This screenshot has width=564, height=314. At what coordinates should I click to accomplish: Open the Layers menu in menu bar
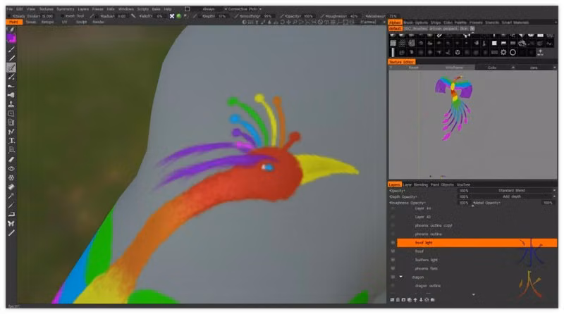click(83, 9)
